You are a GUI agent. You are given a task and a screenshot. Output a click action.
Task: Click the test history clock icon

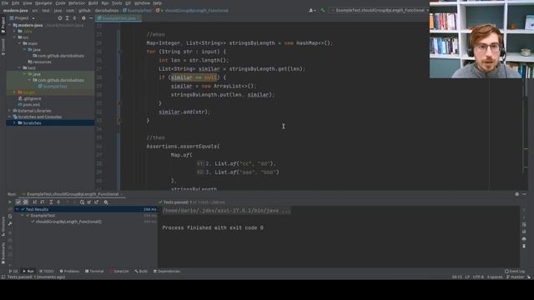[x=82, y=202]
